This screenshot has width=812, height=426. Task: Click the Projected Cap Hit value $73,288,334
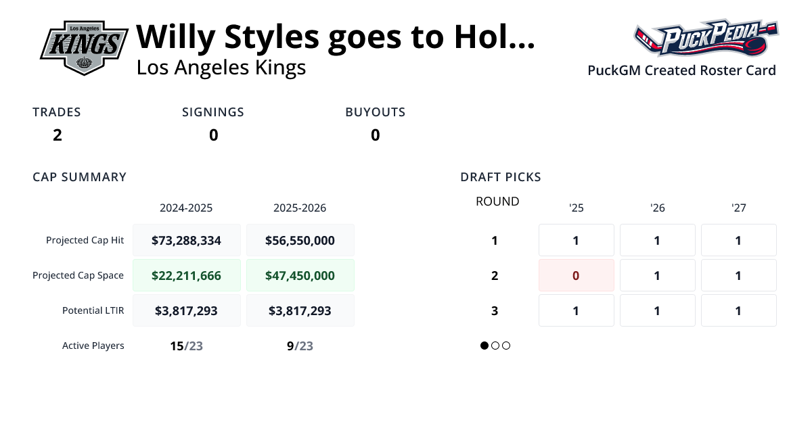pyautogui.click(x=187, y=240)
